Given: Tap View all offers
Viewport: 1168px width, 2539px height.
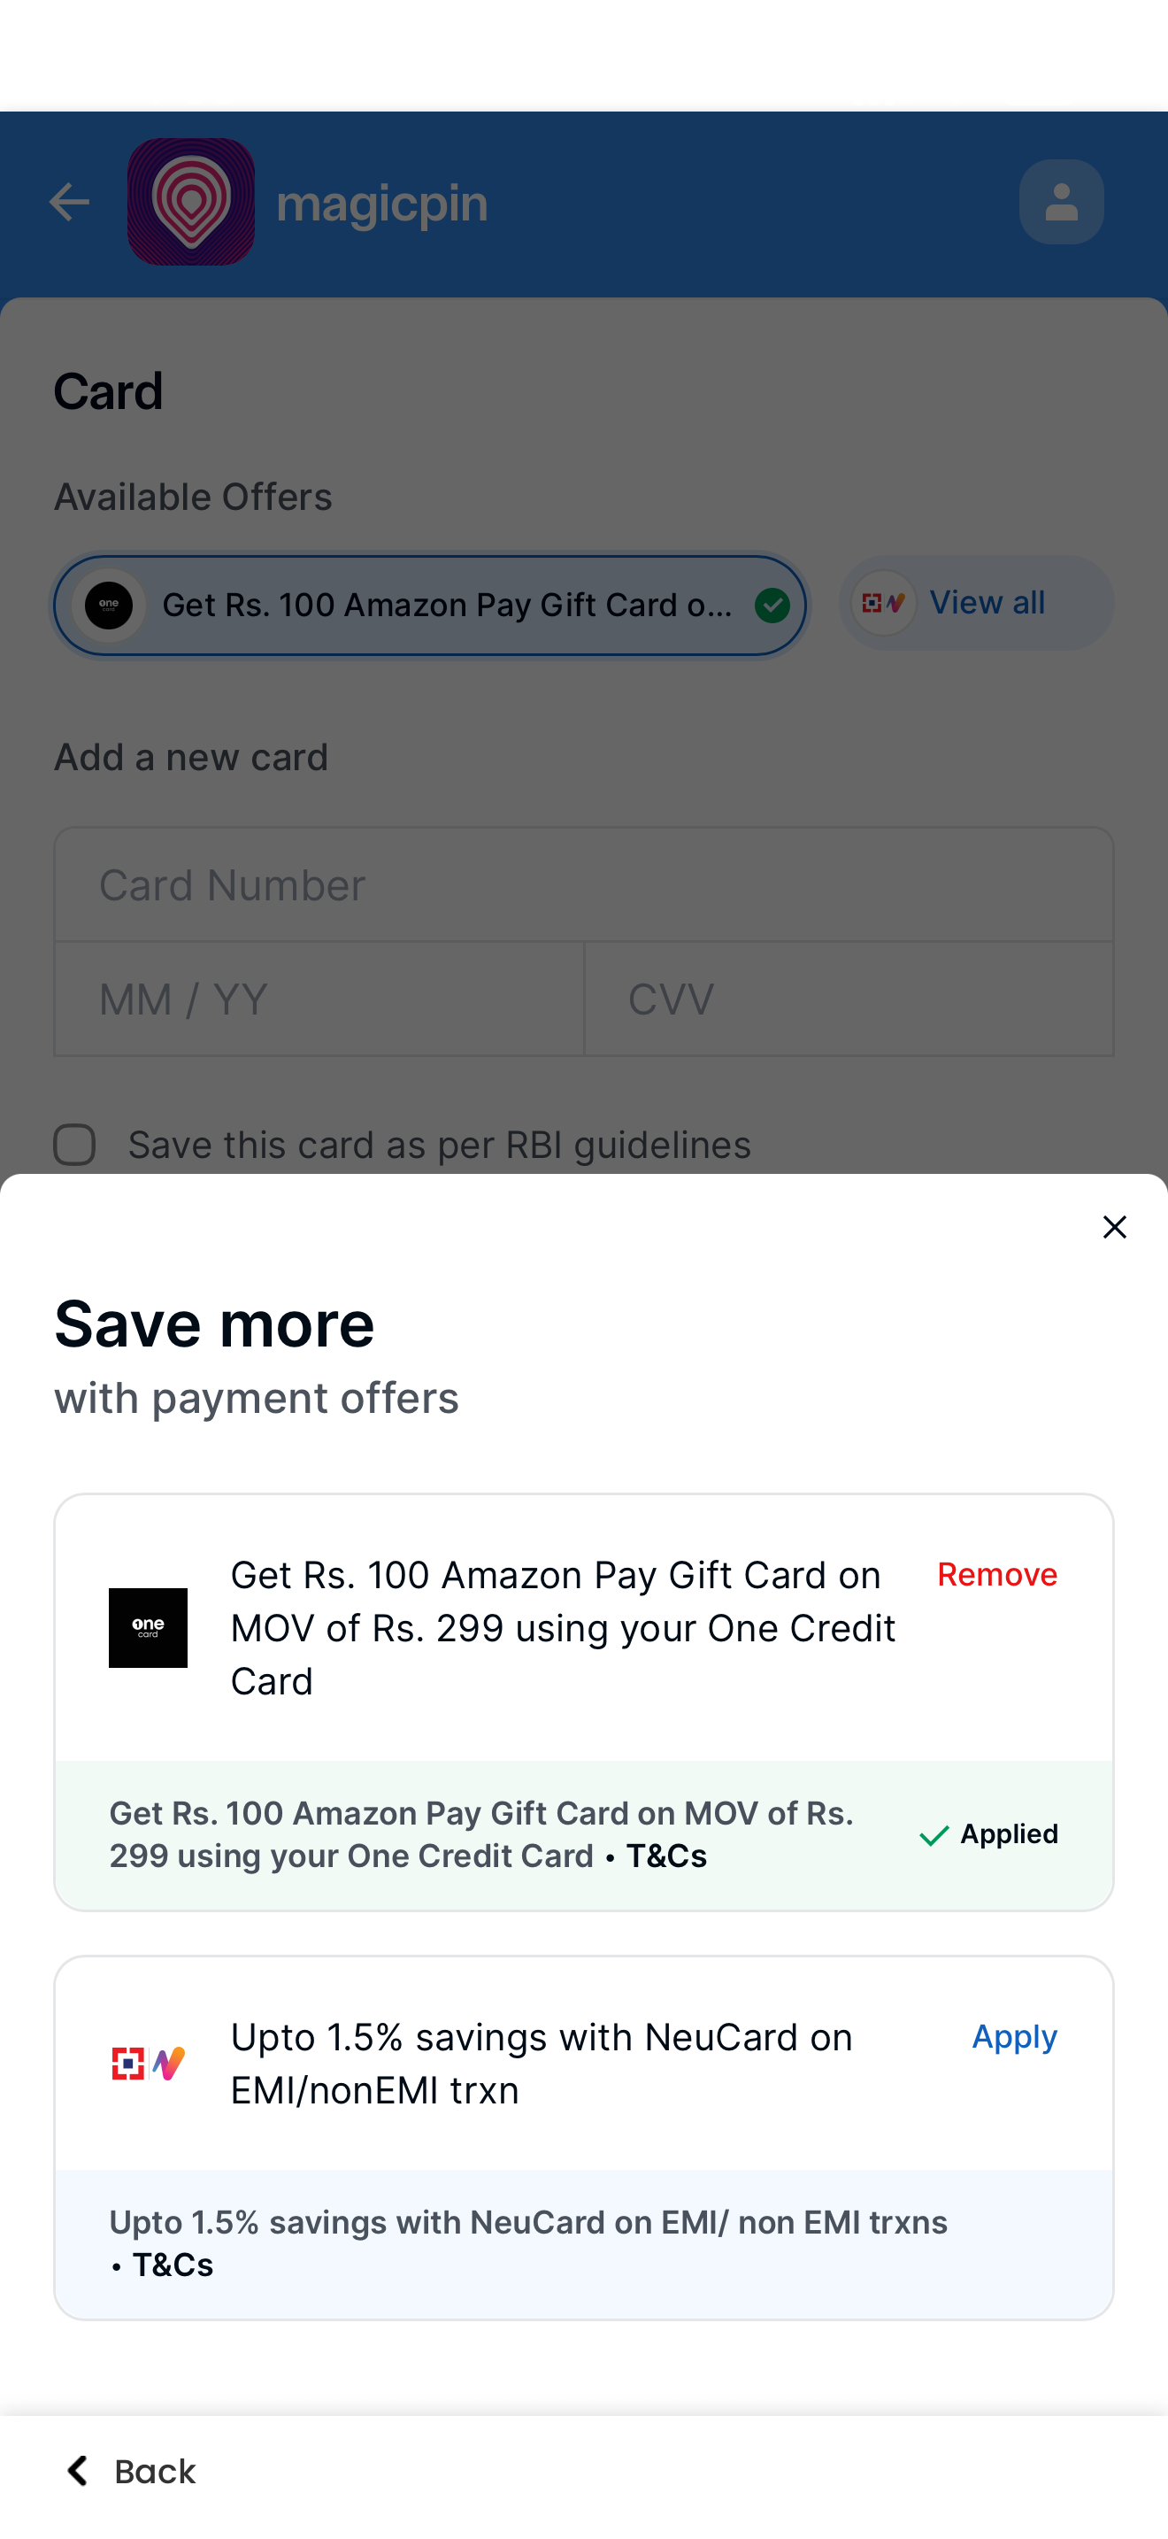Looking at the screenshot, I should pyautogui.click(x=987, y=602).
